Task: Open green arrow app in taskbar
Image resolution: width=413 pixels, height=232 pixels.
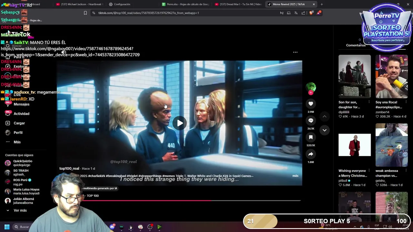Action: (x=159, y=227)
